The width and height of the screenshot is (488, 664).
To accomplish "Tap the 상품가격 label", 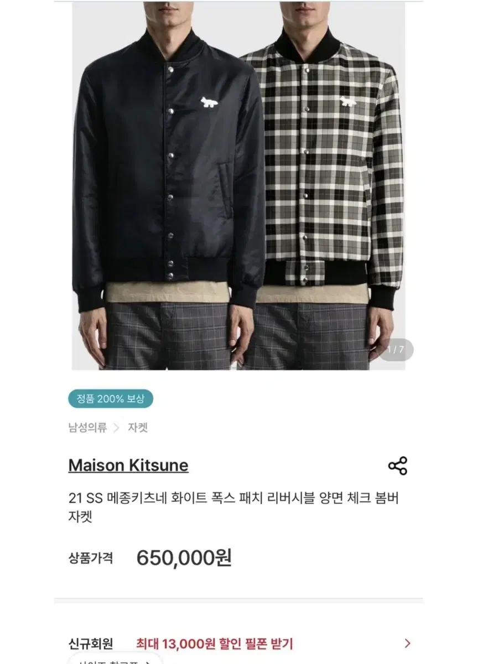I will coord(91,558).
